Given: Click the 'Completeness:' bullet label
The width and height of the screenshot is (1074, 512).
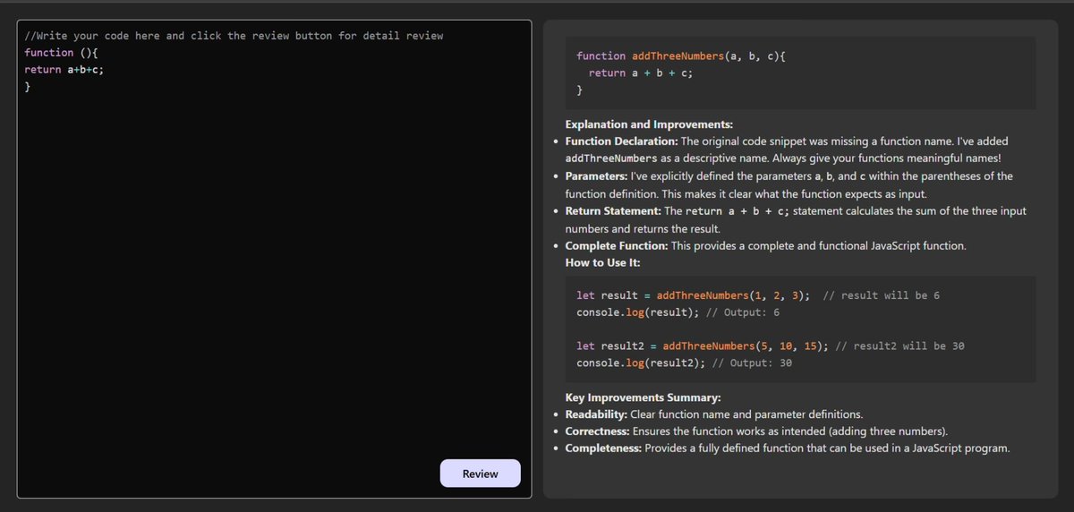Looking at the screenshot, I should (x=603, y=448).
